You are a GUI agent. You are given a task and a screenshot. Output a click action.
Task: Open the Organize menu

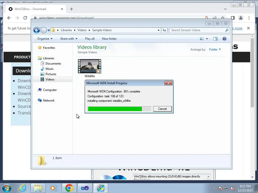(x=45, y=39)
